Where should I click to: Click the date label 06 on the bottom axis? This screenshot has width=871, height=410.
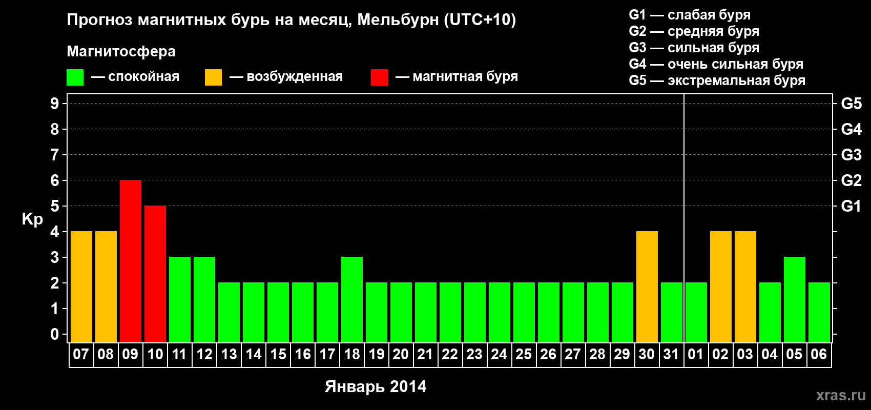click(x=819, y=354)
